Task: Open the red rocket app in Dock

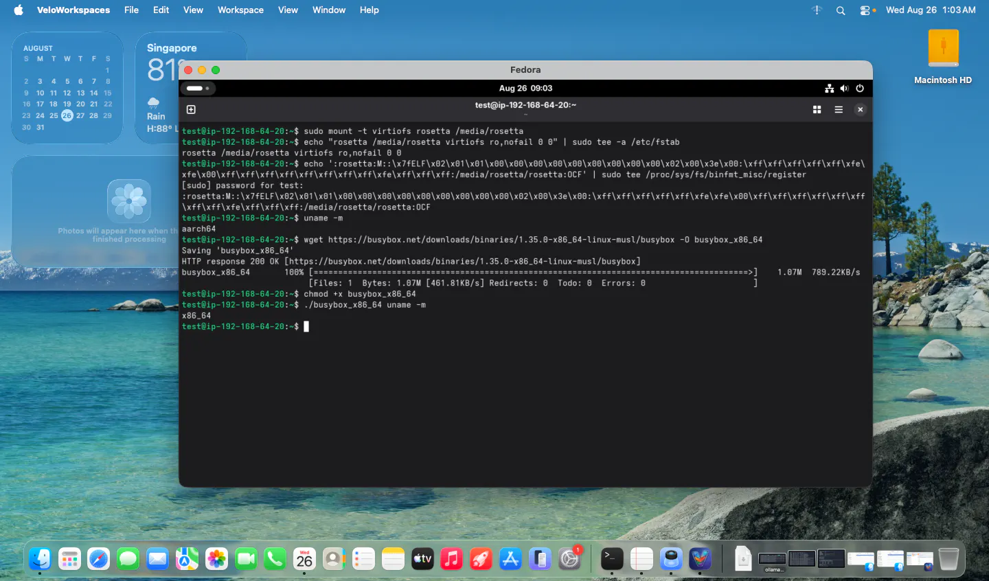Action: point(481,559)
